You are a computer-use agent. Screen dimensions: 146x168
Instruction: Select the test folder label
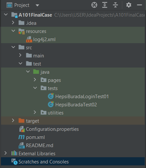37,64
